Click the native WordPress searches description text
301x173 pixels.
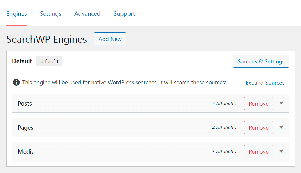point(124,83)
